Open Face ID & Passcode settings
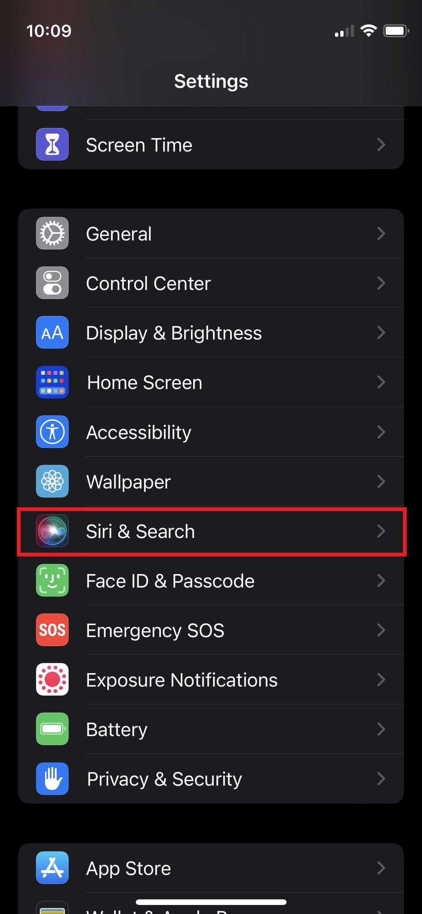The height and width of the screenshot is (914, 422). [x=170, y=581]
